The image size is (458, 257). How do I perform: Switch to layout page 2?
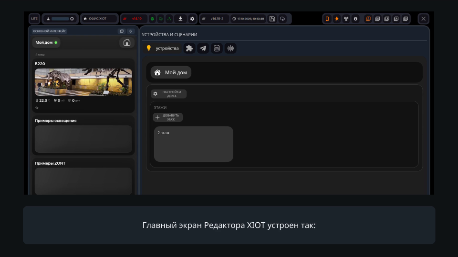(x=377, y=19)
